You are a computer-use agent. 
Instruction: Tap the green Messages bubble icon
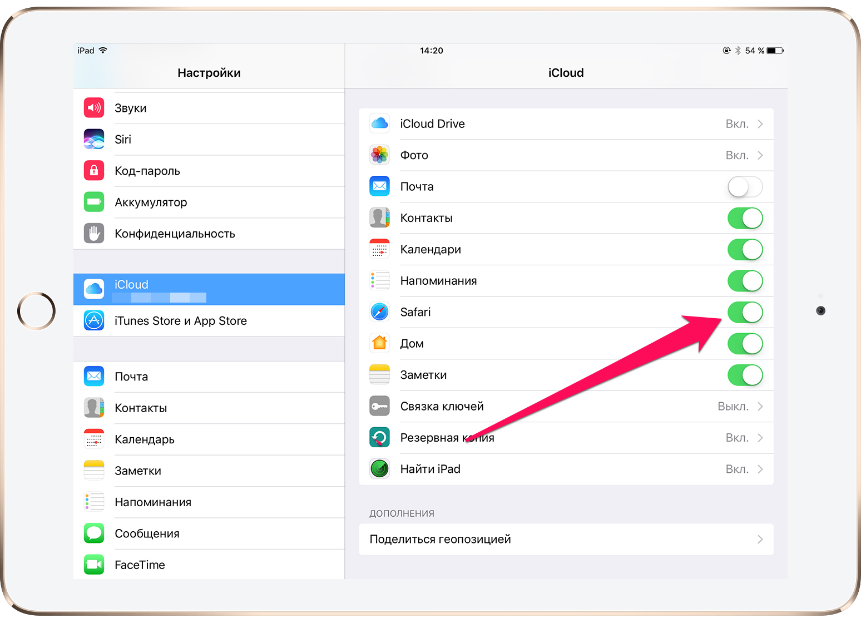(x=94, y=533)
